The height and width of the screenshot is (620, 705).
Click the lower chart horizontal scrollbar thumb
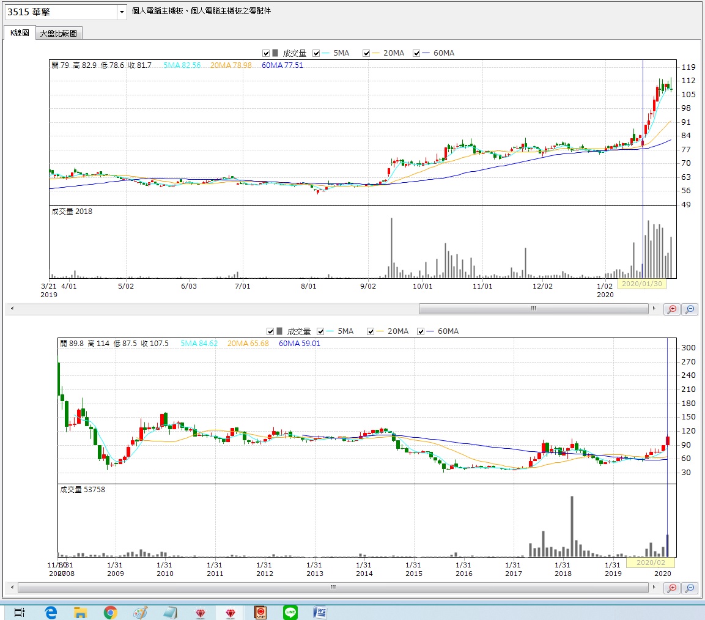pos(333,587)
